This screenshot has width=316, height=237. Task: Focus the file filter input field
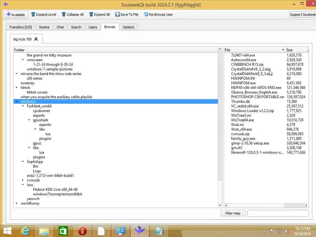(278, 213)
